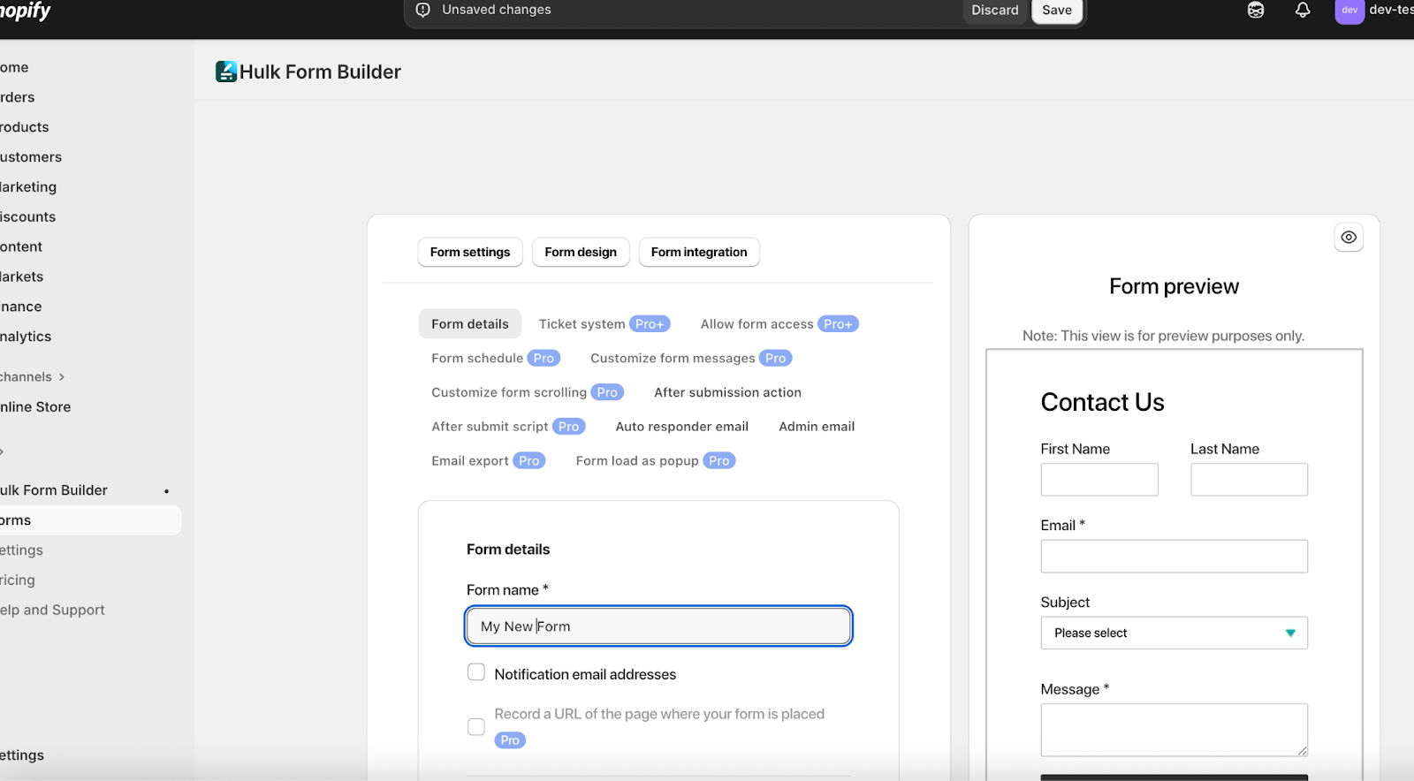Click the Hulk Form Builder app logo icon
This screenshot has width=1414, height=781.
(226, 72)
